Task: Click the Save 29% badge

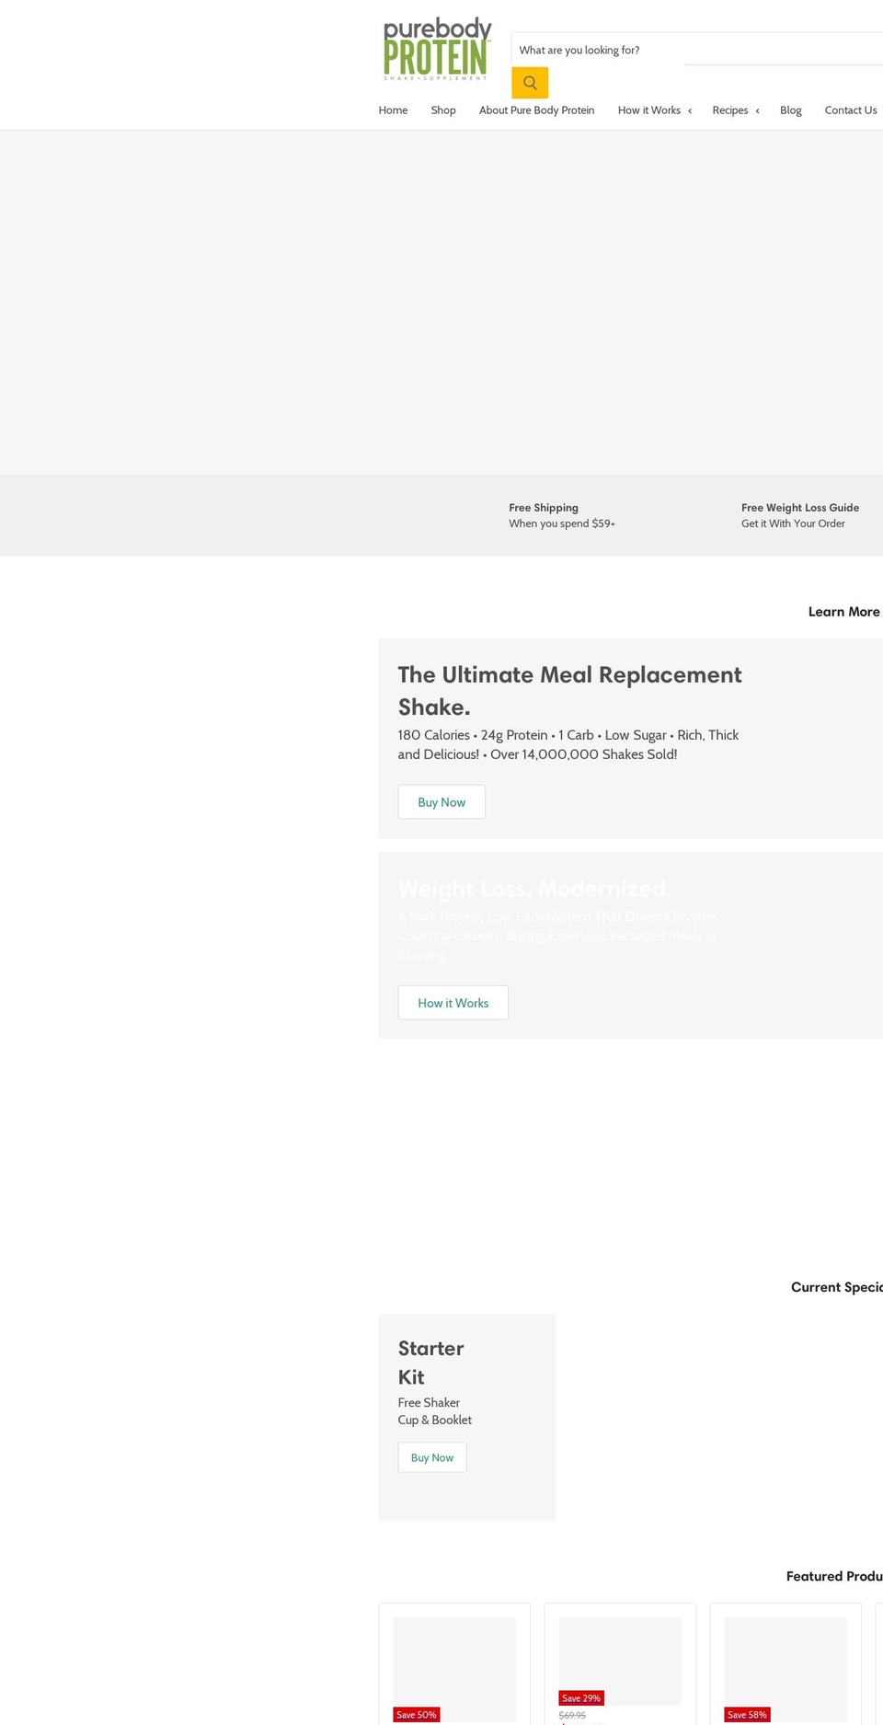Action: pyautogui.click(x=581, y=1698)
